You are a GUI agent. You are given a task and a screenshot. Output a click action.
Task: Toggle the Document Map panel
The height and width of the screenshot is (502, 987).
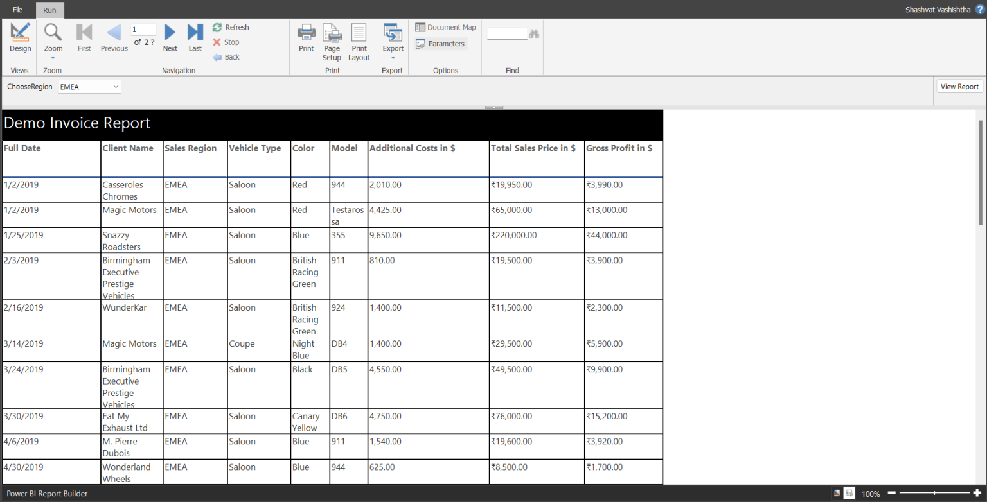445,27
